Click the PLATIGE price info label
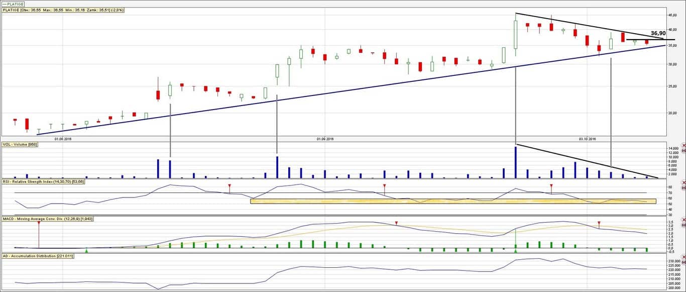Screen dimensions: 686x292 63,10
